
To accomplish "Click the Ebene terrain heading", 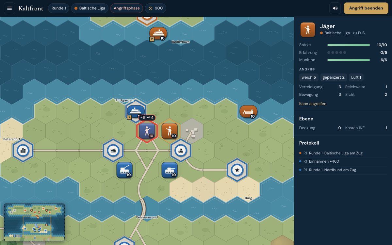I will click(x=306, y=119).
